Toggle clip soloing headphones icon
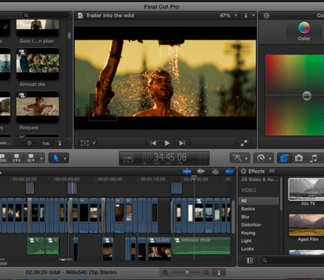324x280 pixels. 215,172
